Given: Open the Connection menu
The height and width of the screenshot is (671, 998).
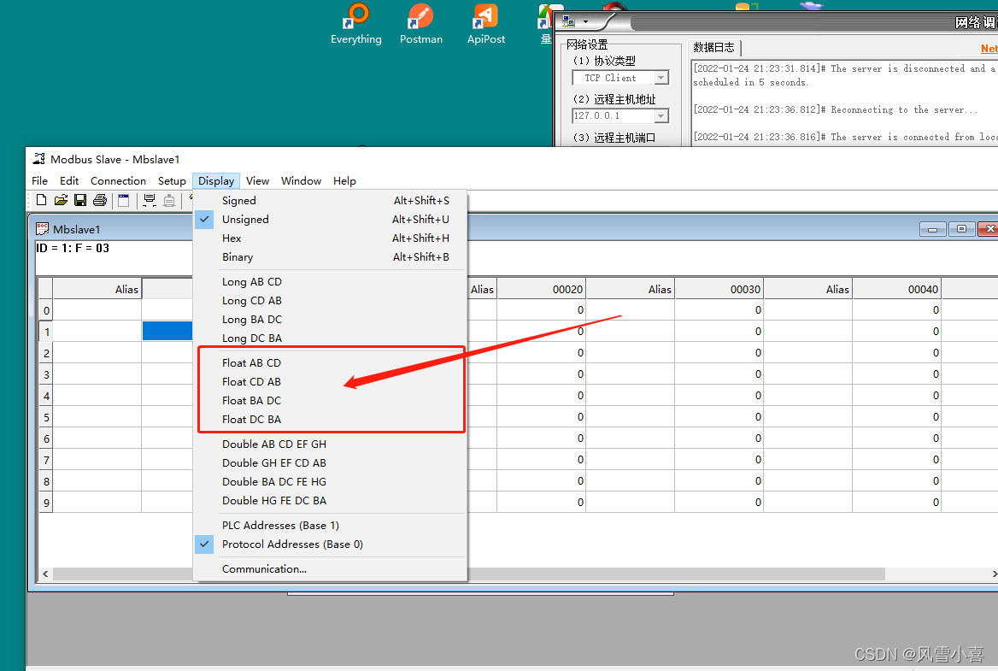Looking at the screenshot, I should point(118,181).
